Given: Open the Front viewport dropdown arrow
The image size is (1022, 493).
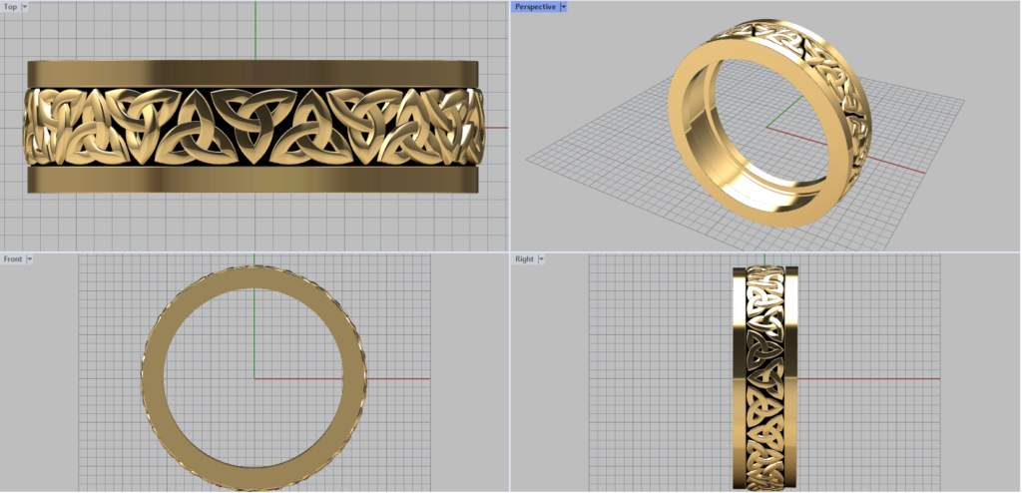Looking at the screenshot, I should 30,258.
